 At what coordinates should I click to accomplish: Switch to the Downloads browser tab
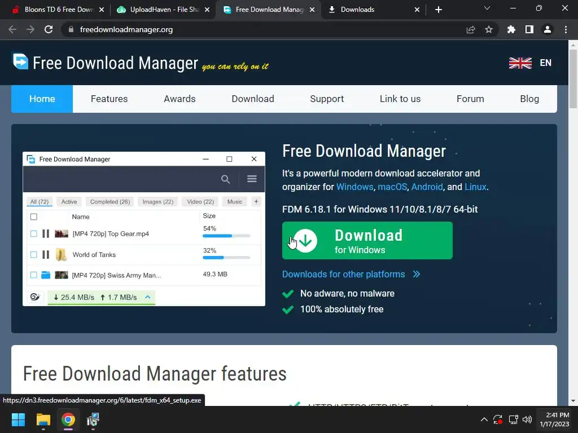(x=373, y=10)
